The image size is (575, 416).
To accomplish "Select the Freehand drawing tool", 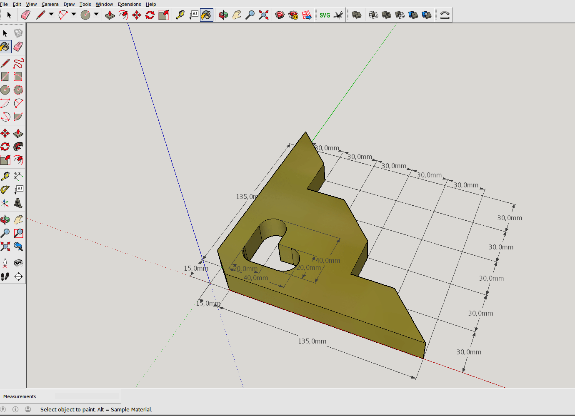I will [x=18, y=63].
